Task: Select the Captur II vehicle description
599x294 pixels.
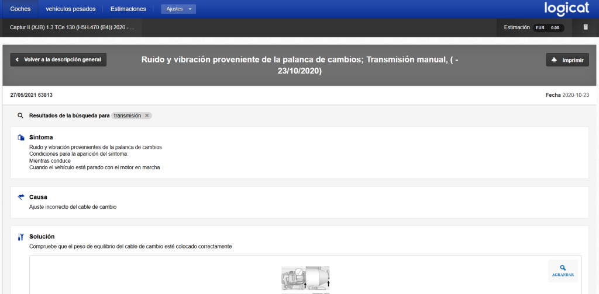Action: 73,27
